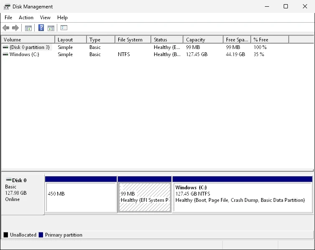
Task: Toggle the Show/Hide Action Pane icon
Action: point(51,28)
